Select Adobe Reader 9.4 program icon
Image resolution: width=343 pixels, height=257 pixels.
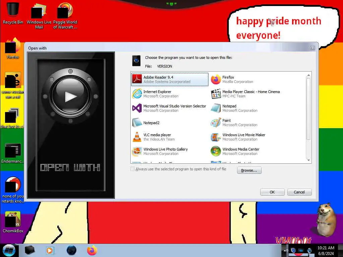point(137,79)
